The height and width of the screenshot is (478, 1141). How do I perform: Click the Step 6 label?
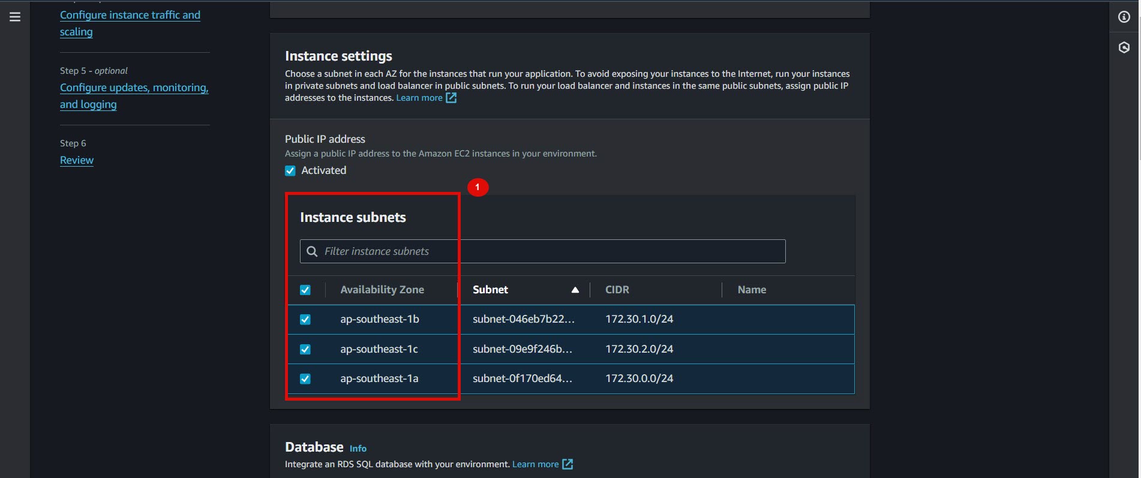point(73,143)
